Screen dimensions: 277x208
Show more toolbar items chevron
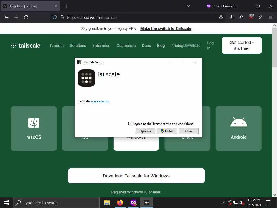click(x=260, y=17)
